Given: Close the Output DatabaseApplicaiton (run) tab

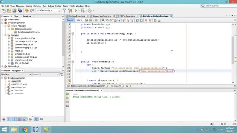Looking at the screenshot, I should coord(101,91).
